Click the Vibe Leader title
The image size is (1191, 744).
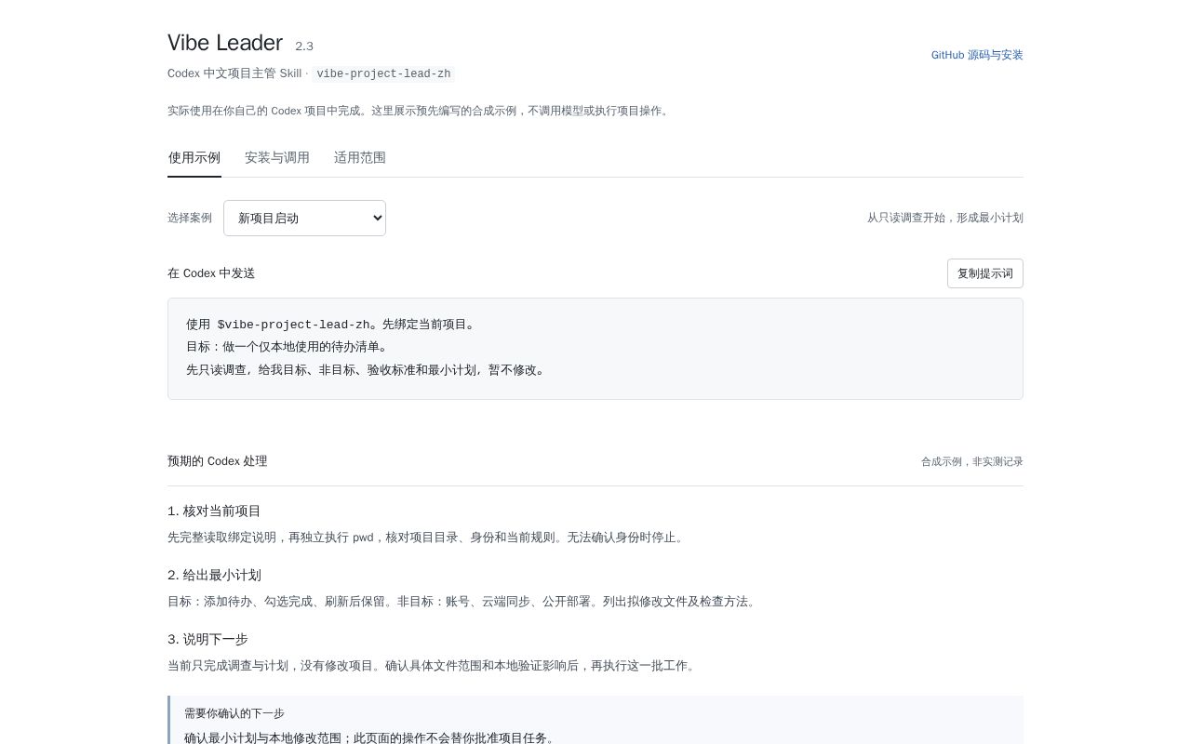coord(225,43)
